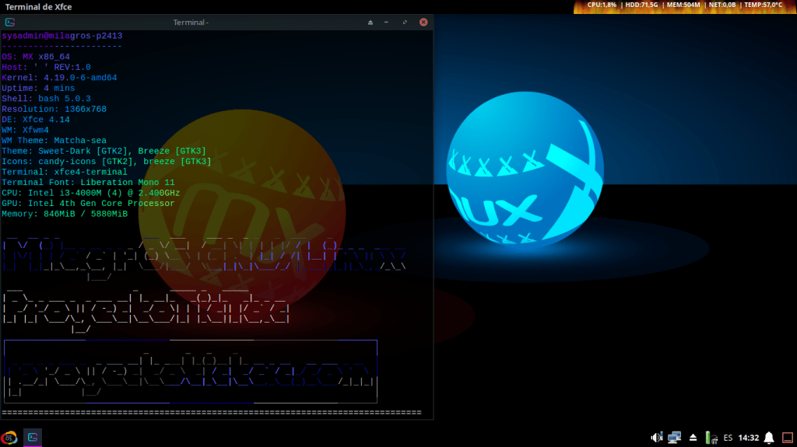Viewport: 797px width, 447px height.
Task: Click the HDD space indicator in top panel
Action: 642,5
